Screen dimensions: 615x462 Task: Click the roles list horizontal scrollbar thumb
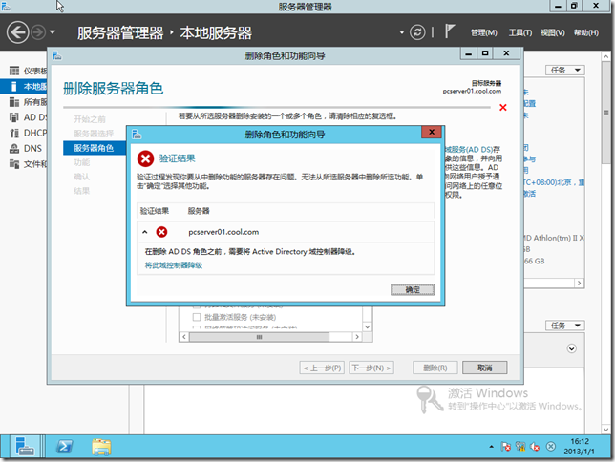259,337
